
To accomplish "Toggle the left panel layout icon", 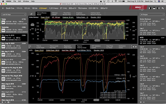I will point(150,8).
